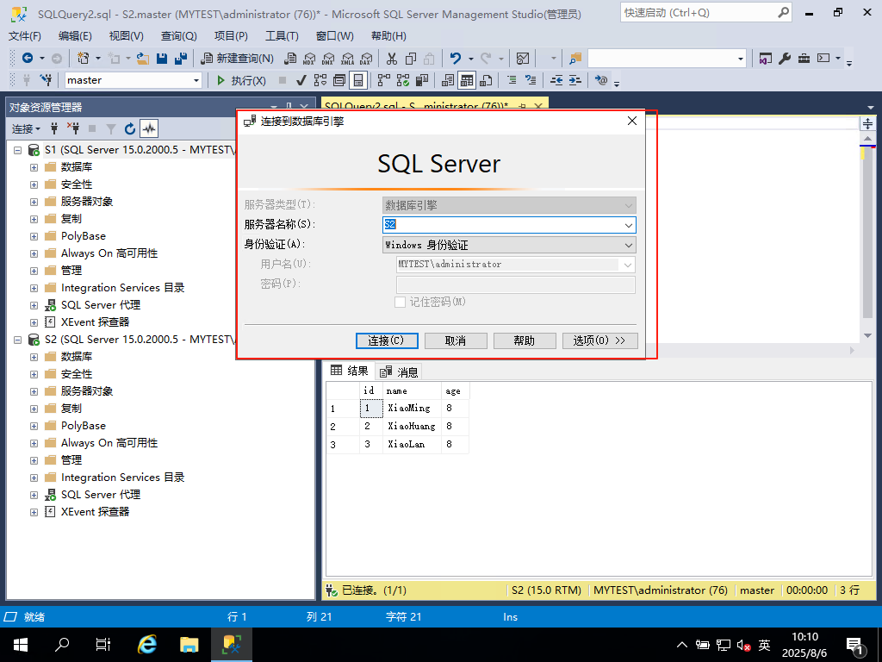This screenshot has height=662, width=882.
Task: Click the MDX query icon
Action: pyautogui.click(x=309, y=58)
